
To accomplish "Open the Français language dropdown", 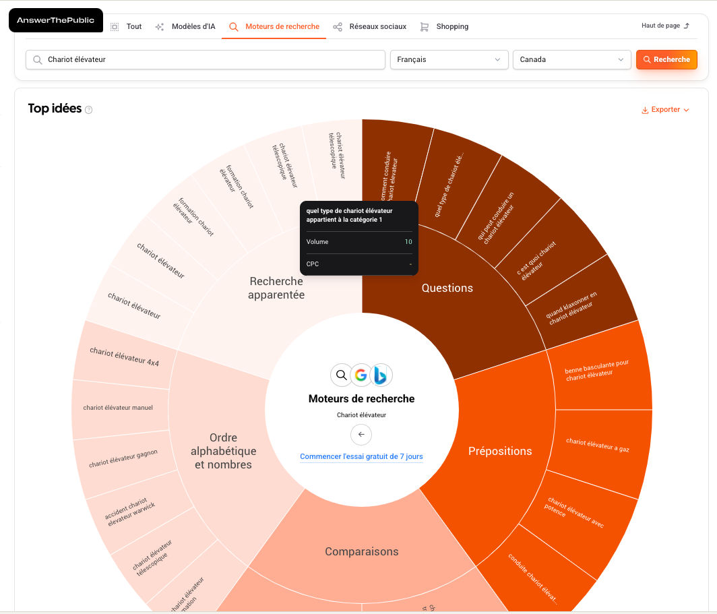I will pos(449,59).
